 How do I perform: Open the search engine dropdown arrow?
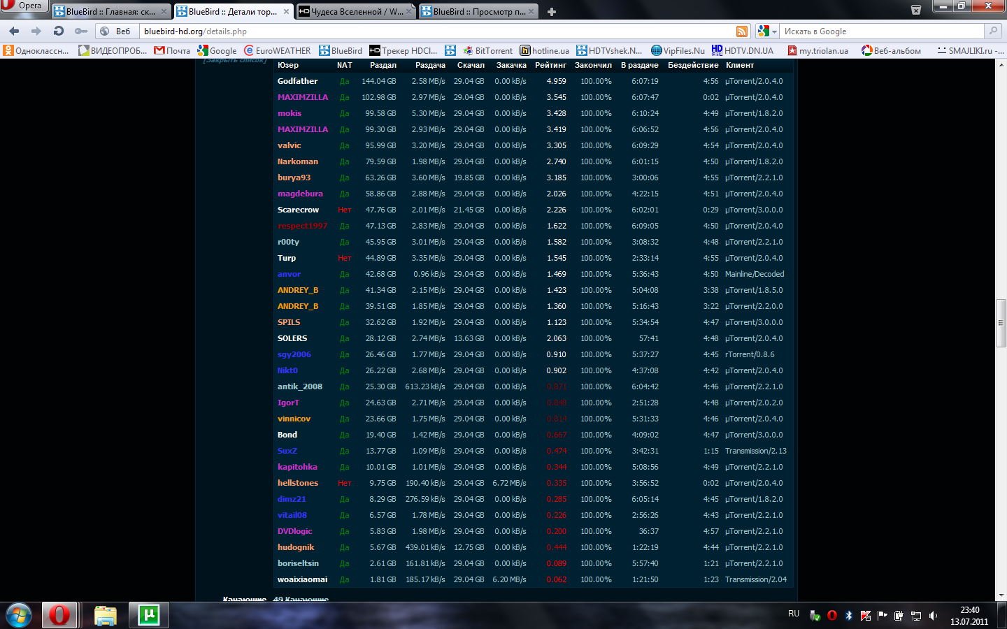774,31
